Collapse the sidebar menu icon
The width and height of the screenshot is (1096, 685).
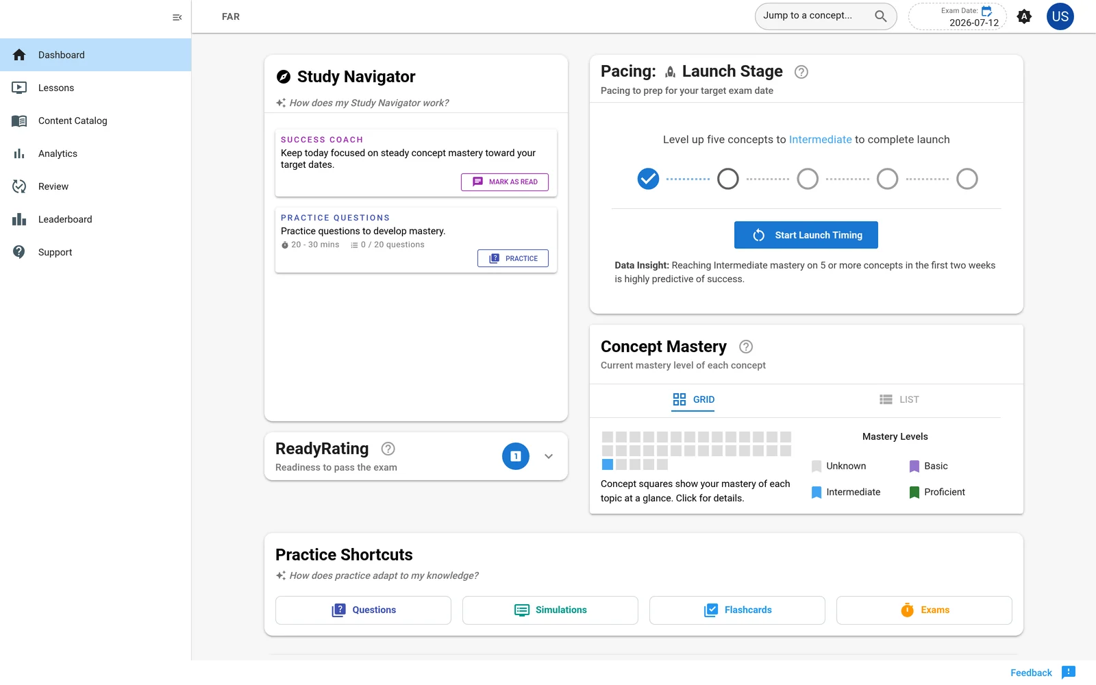(177, 17)
